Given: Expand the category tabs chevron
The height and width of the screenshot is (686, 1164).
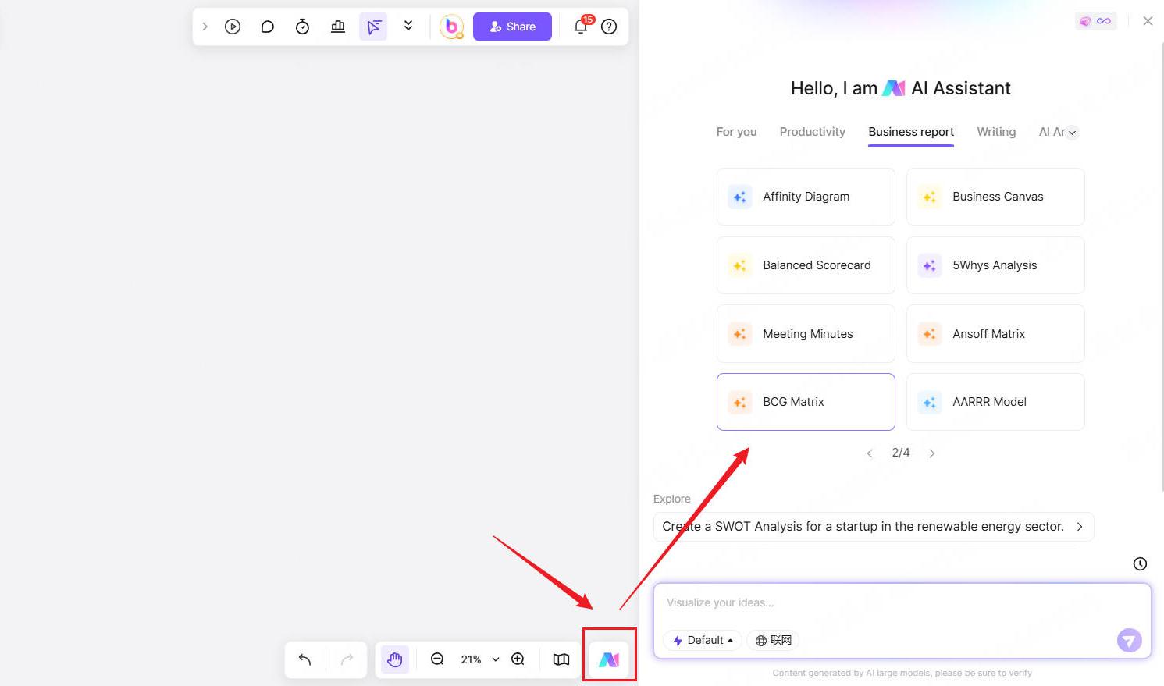Looking at the screenshot, I should point(1073,133).
